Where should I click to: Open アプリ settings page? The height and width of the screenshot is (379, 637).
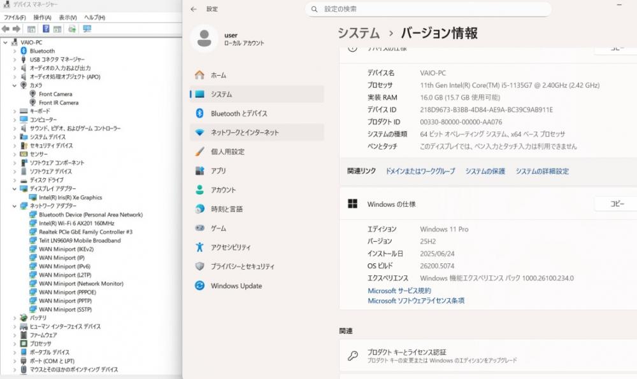pos(257,170)
